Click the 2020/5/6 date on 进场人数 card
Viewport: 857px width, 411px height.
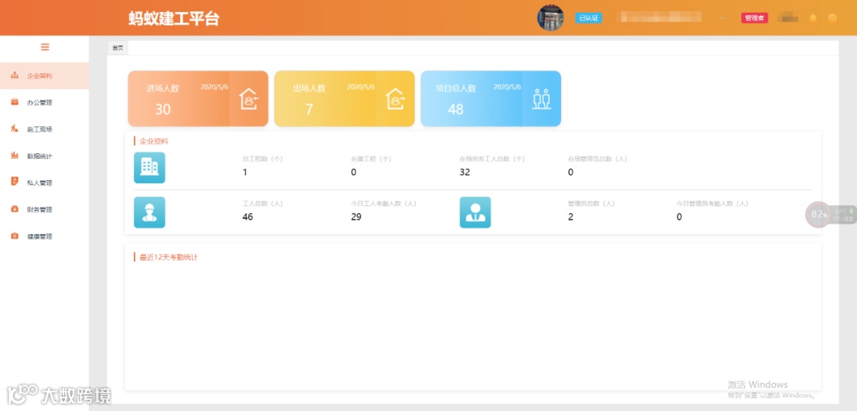[214, 87]
